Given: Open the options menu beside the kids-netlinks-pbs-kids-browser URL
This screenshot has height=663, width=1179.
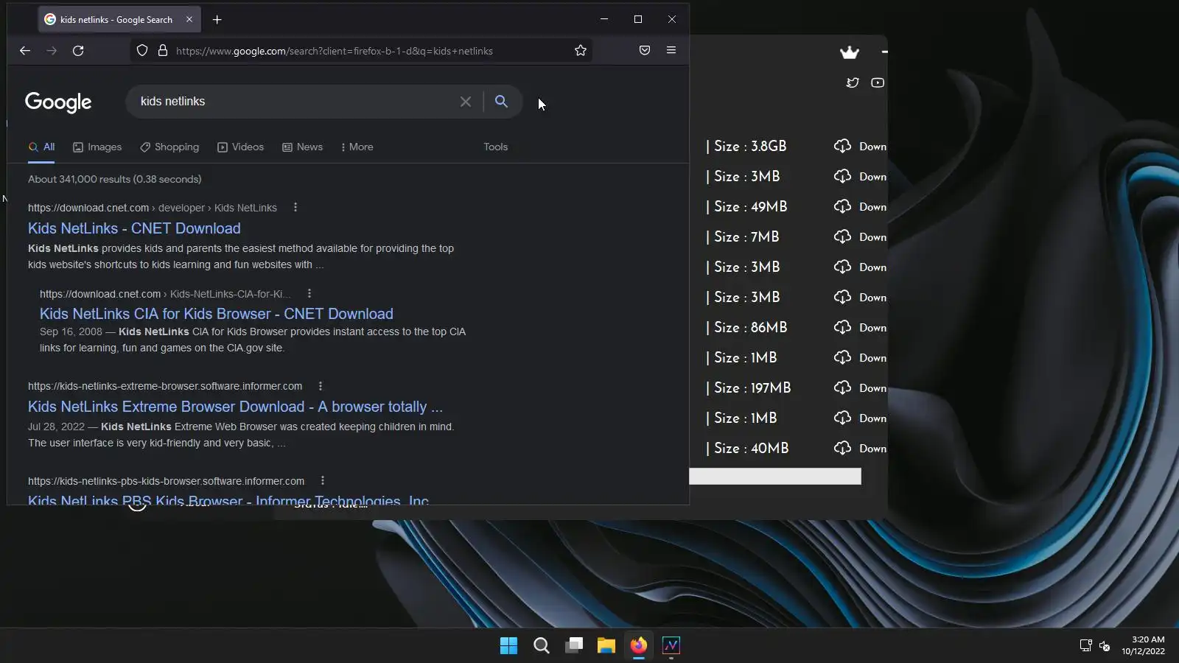Looking at the screenshot, I should (323, 480).
